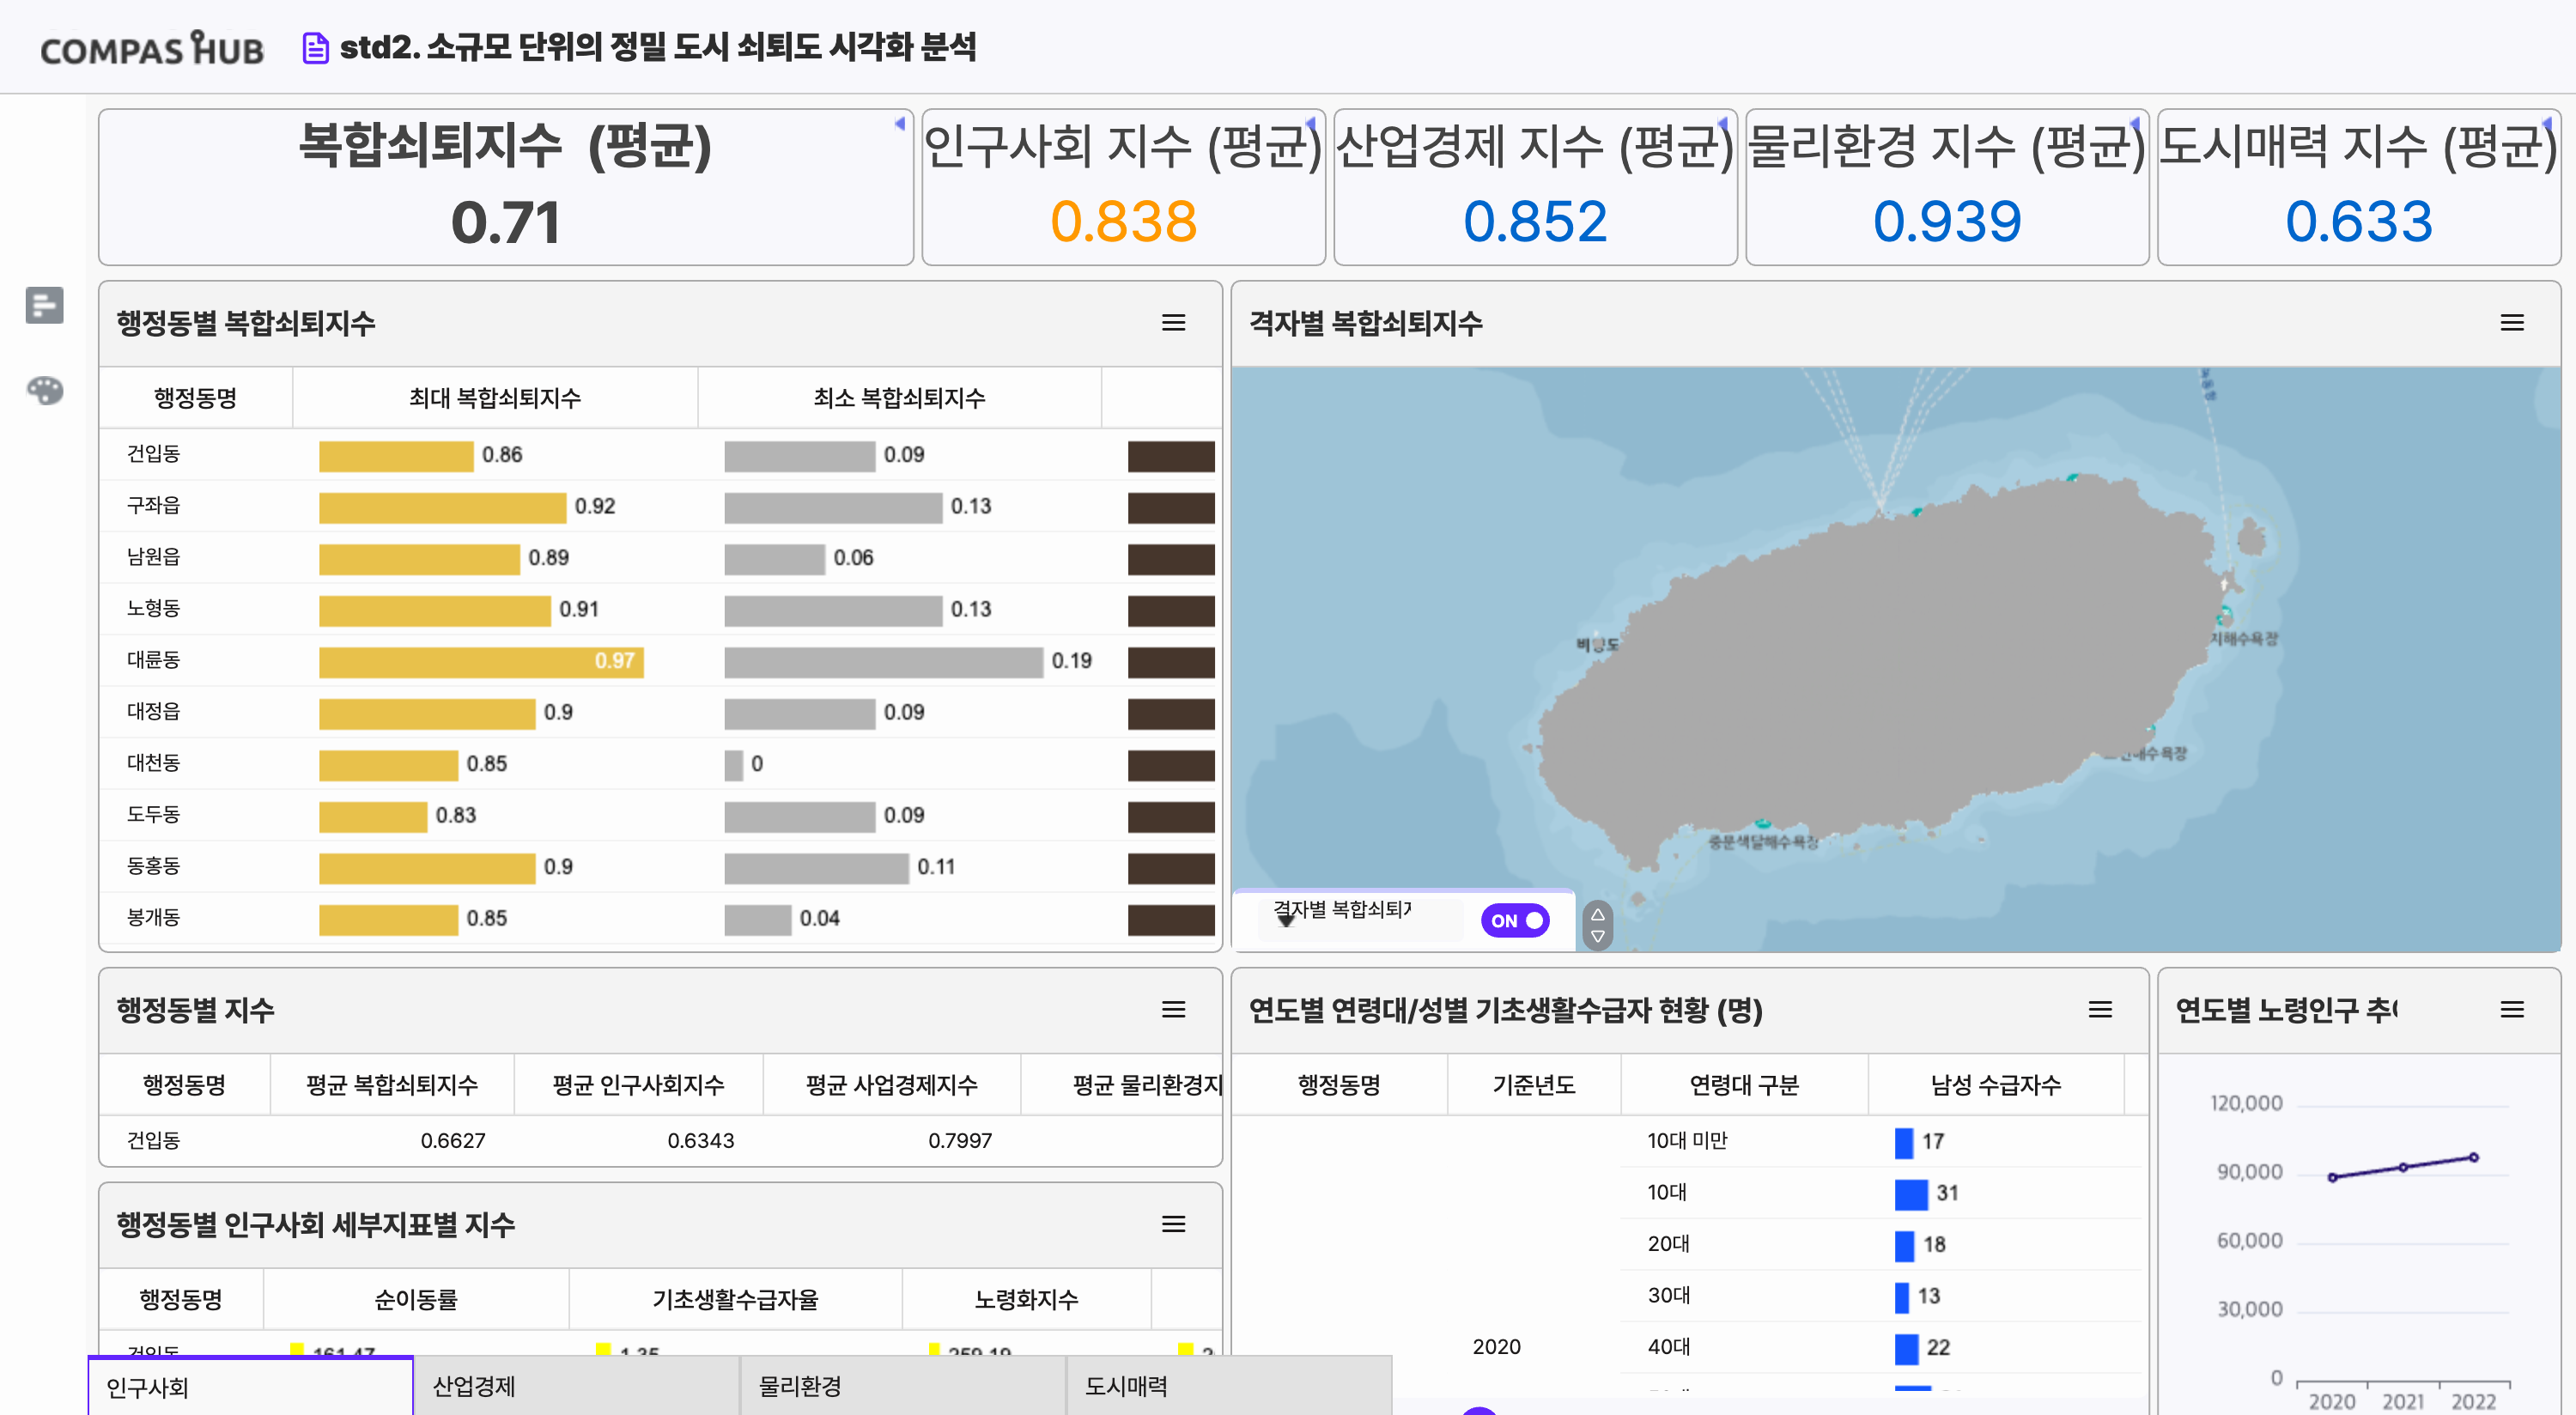Click the 2020 data point on 노령인구 line chart
This screenshot has width=2576, height=1415.
point(2332,1177)
